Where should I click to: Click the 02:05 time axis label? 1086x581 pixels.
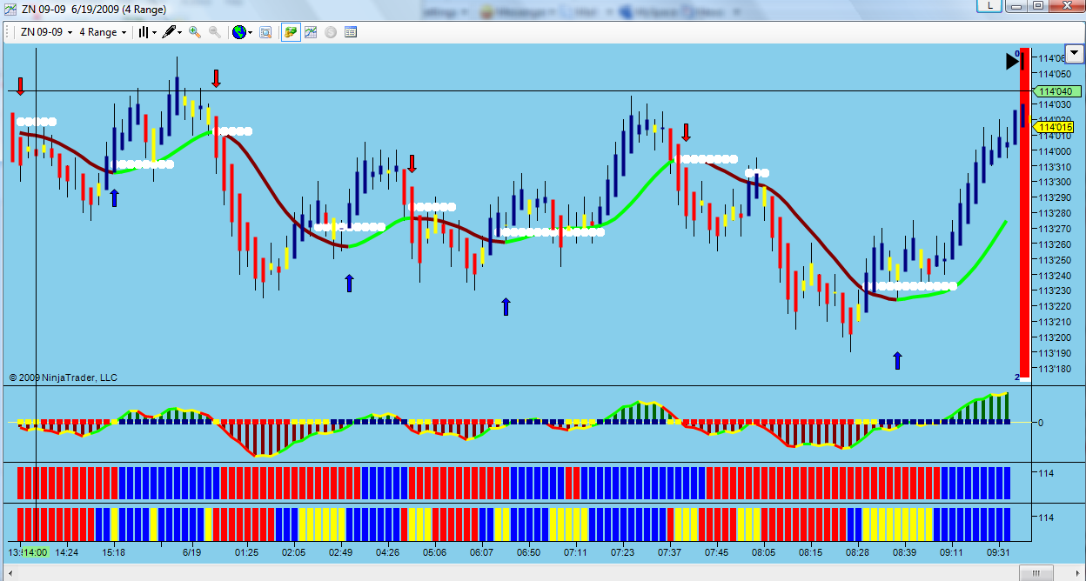(293, 552)
